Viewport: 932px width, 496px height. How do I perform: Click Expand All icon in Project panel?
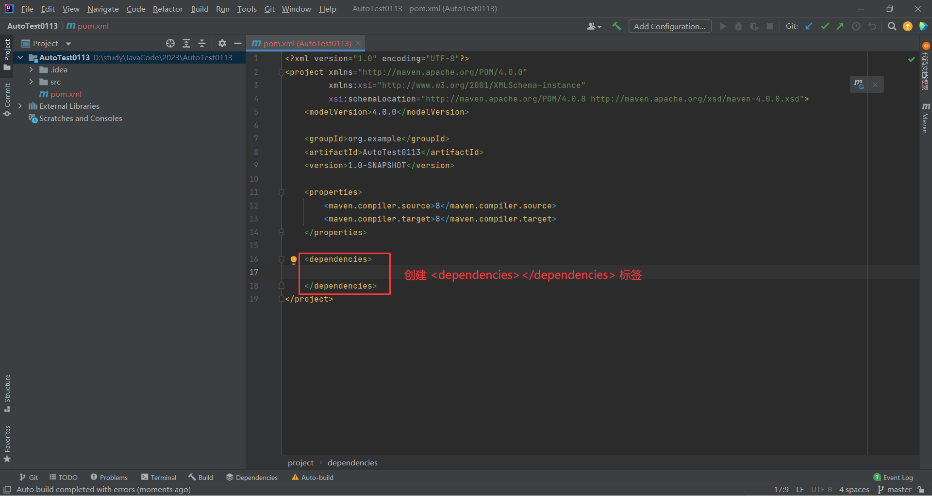pos(186,43)
